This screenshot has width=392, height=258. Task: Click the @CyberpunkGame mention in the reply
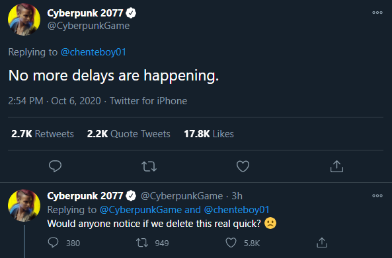point(141,210)
